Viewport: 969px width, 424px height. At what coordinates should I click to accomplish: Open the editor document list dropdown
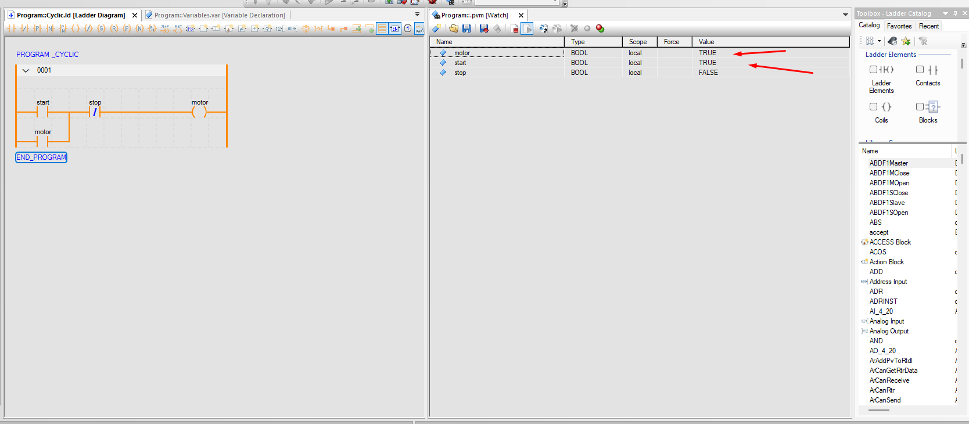coord(417,15)
